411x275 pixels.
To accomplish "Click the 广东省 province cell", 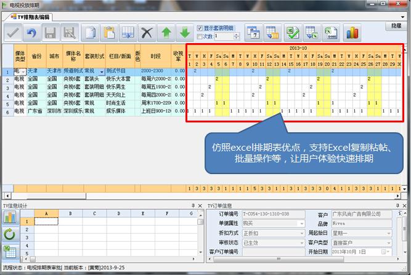I will point(36,111).
